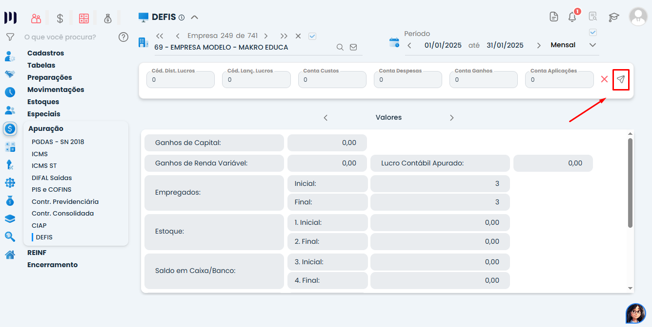Click the Conta Custos input field
The width and height of the screenshot is (652, 327).
pos(332,80)
